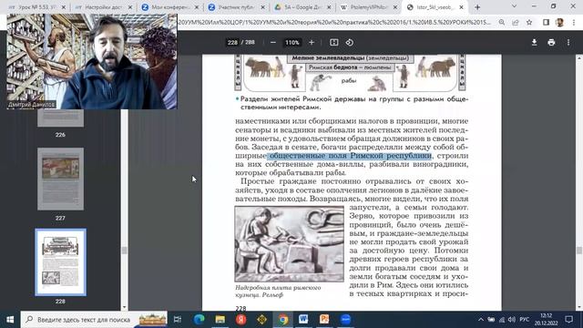Screen dimensions: 583x328
Task: Open the browser side panel
Action: click(546, 22)
